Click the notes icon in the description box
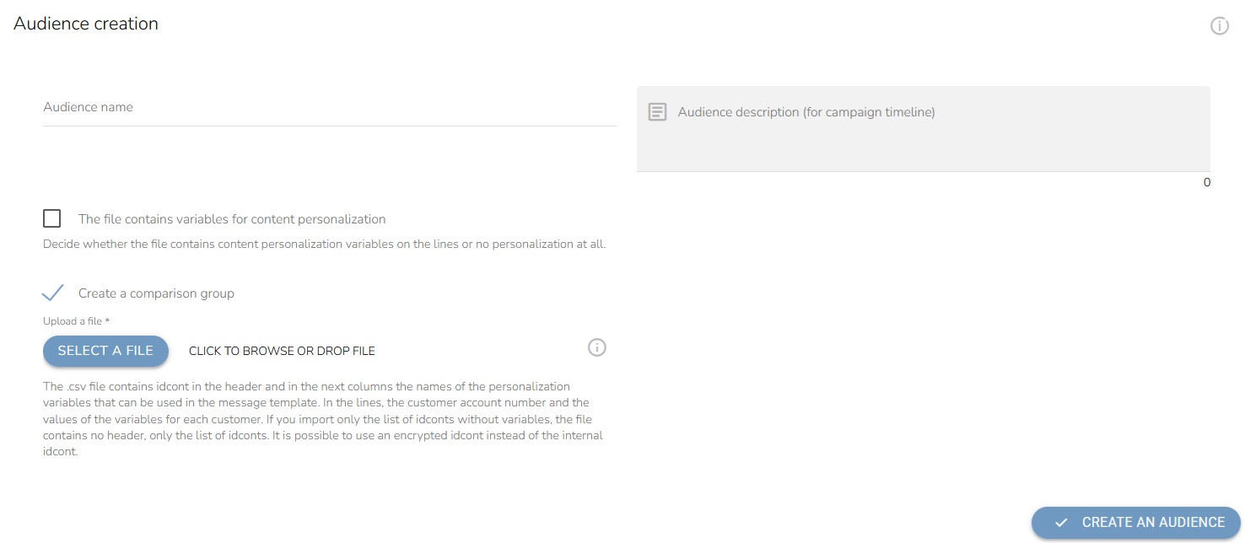This screenshot has width=1250, height=543. [657, 111]
